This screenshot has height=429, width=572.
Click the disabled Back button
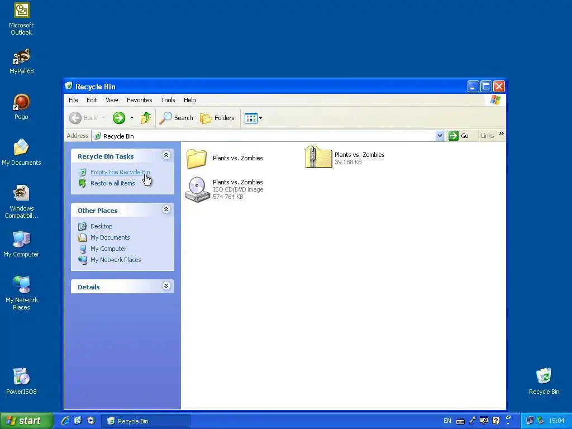pos(84,118)
